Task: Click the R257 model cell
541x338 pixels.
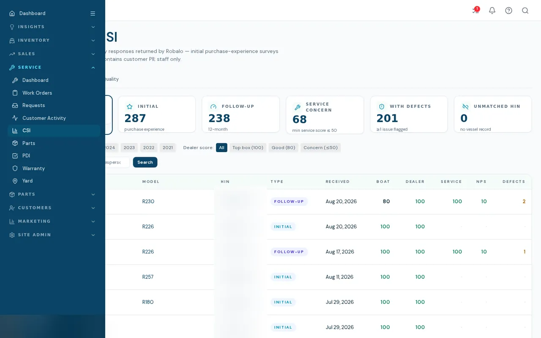Action: 148,277
